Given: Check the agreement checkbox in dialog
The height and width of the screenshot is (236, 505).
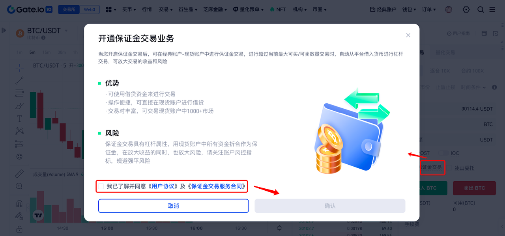Looking at the screenshot, I should coord(101,186).
